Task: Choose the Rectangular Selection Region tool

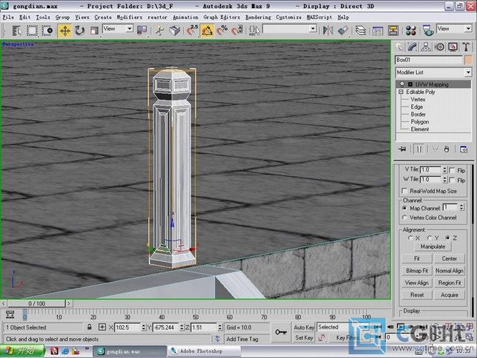Action: point(32,30)
